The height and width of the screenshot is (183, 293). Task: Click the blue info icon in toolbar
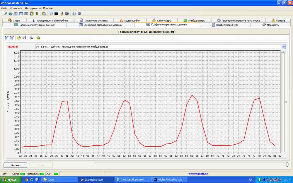pyautogui.click(x=74, y=13)
